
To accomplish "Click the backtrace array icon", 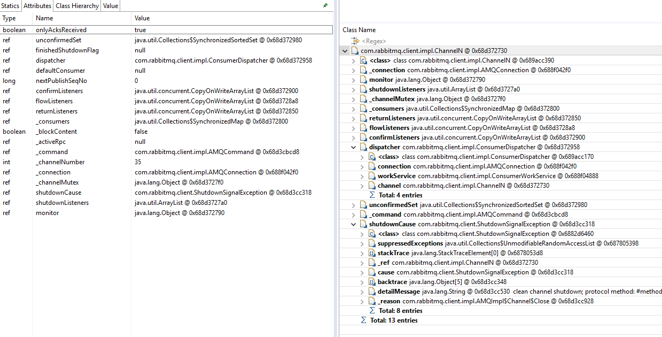I will (372, 282).
